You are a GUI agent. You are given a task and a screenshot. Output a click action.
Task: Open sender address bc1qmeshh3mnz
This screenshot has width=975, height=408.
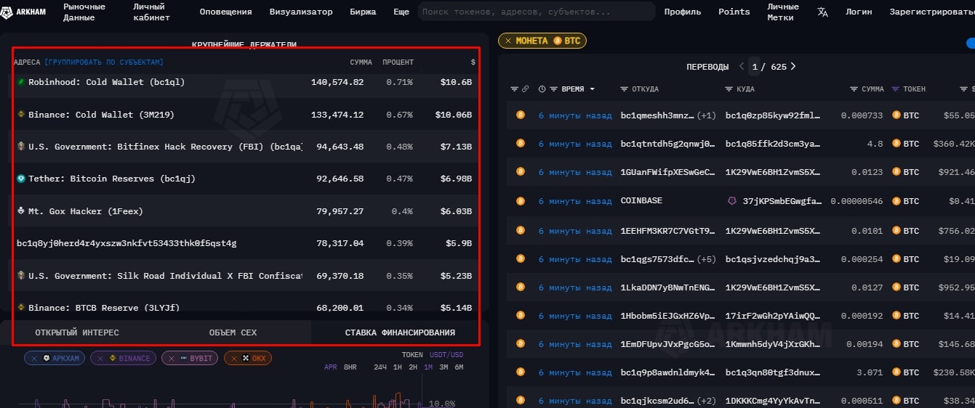tap(657, 115)
